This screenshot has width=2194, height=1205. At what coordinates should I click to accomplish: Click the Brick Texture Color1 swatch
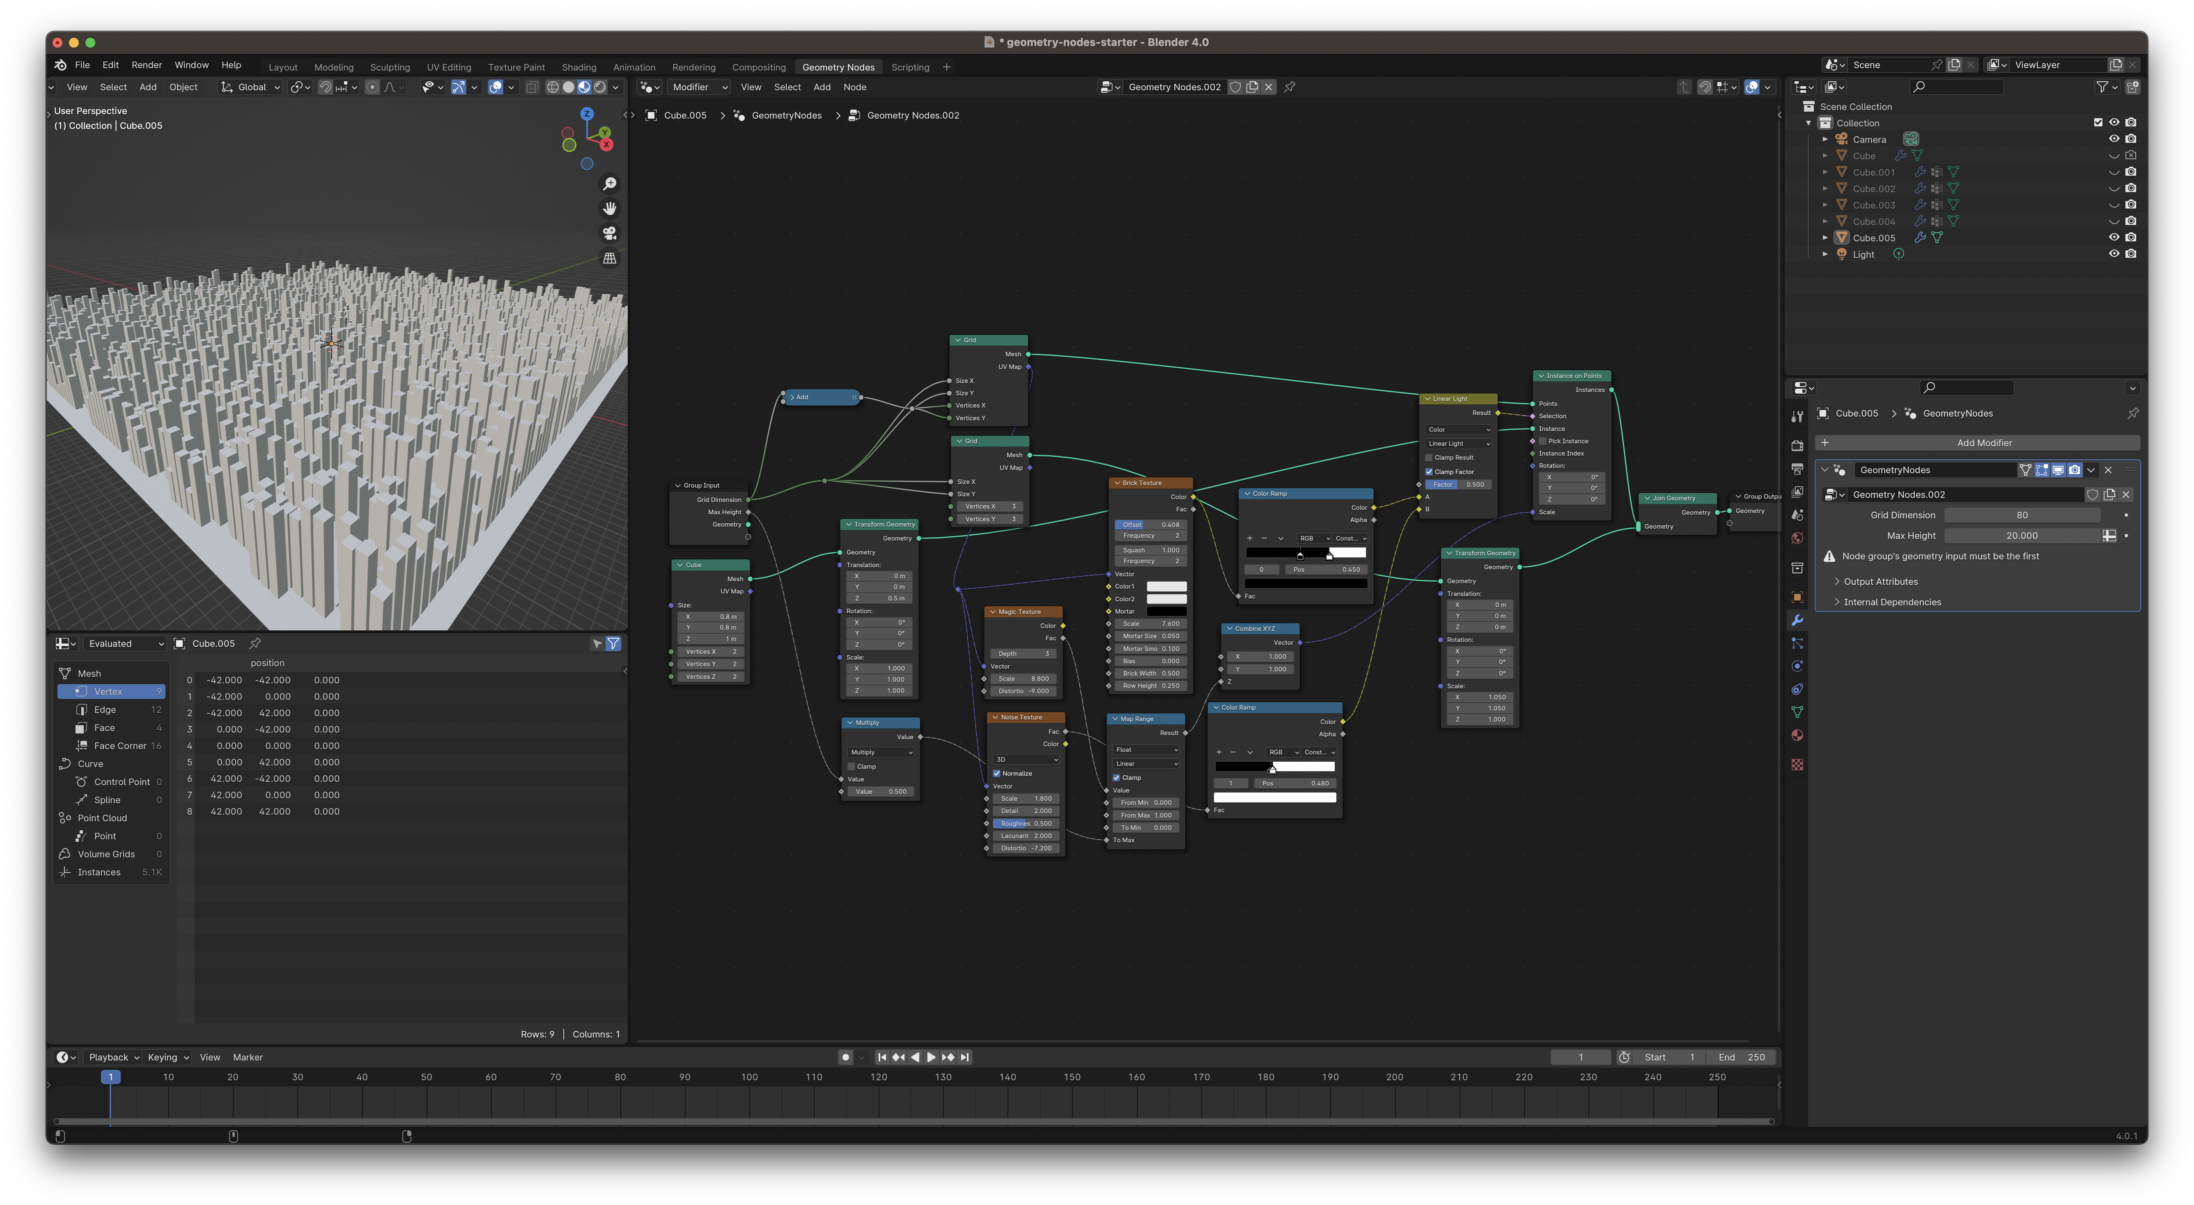(1166, 587)
